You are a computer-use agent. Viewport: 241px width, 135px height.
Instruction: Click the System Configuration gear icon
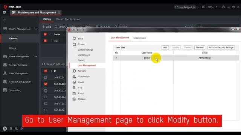coord(5,82)
